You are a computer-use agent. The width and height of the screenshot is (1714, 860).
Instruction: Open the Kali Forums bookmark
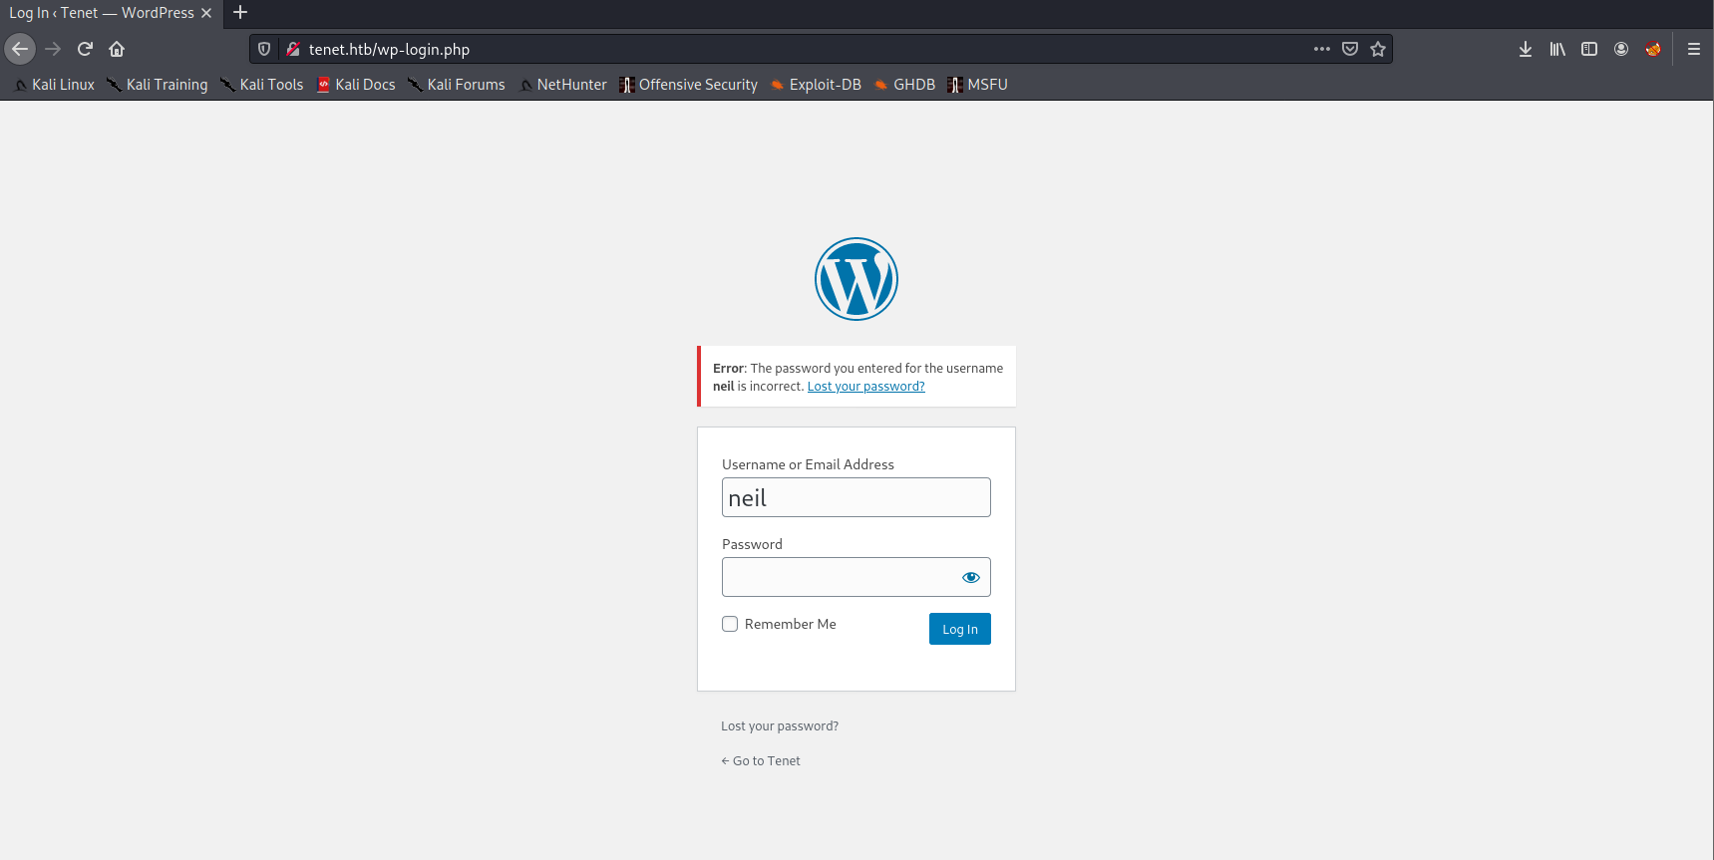pos(457,85)
